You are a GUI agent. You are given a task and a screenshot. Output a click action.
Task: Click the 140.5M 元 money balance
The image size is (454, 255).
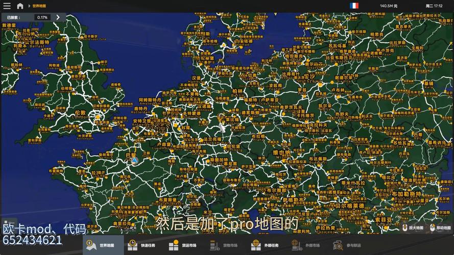point(389,6)
